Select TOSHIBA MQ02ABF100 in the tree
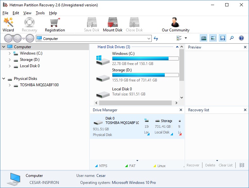This screenshot has height=188, width=249. pyautogui.click(x=39, y=85)
